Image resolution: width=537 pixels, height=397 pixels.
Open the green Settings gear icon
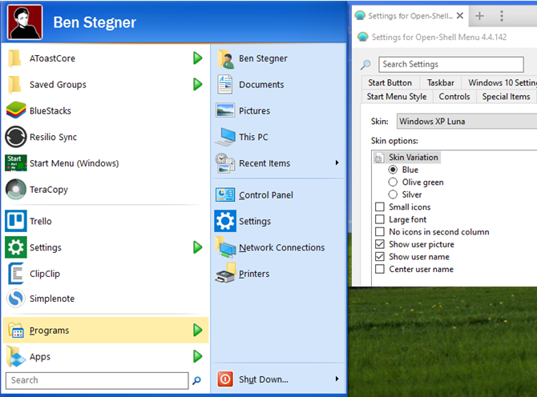[16, 247]
